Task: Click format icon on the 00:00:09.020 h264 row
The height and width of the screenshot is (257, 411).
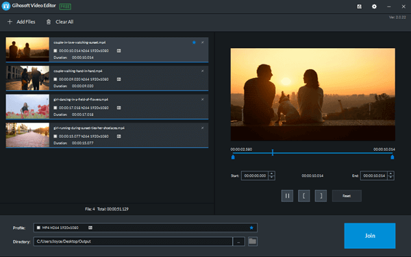Action: pyautogui.click(x=119, y=79)
